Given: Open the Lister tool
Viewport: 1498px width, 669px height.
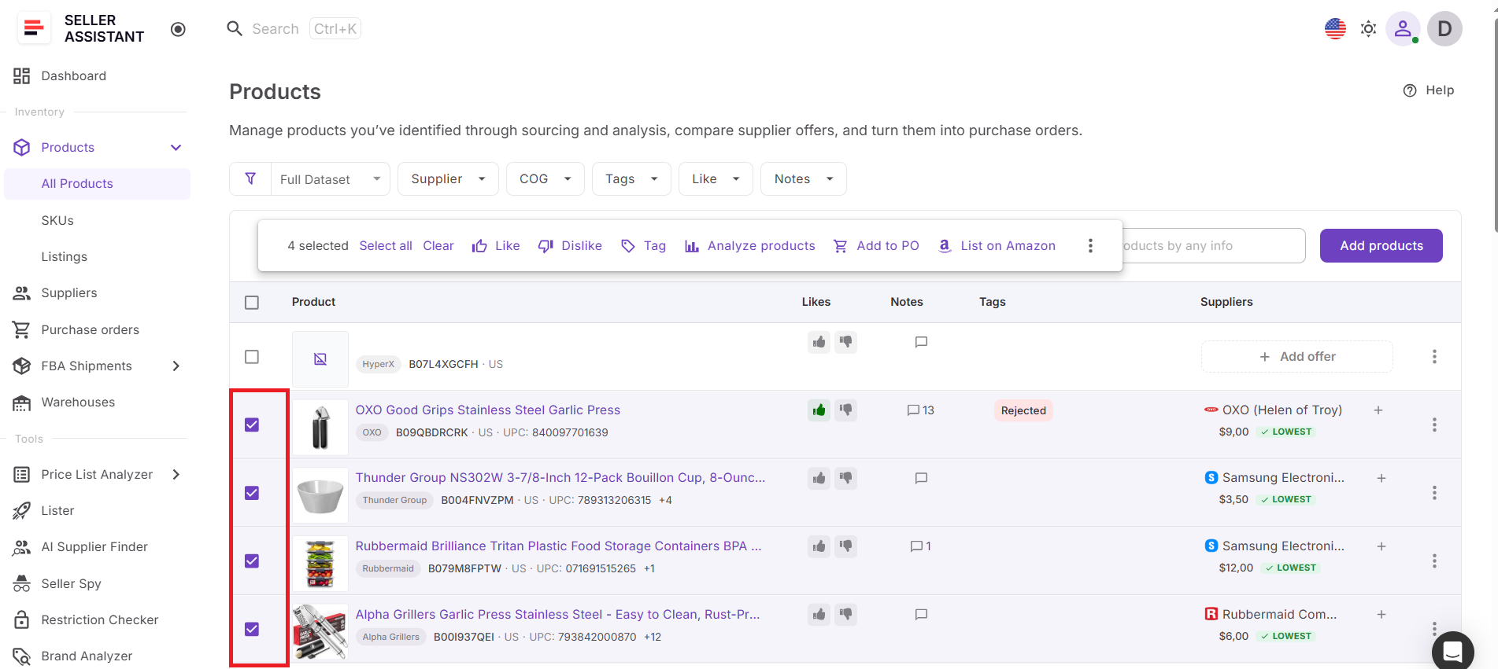Looking at the screenshot, I should click(57, 511).
